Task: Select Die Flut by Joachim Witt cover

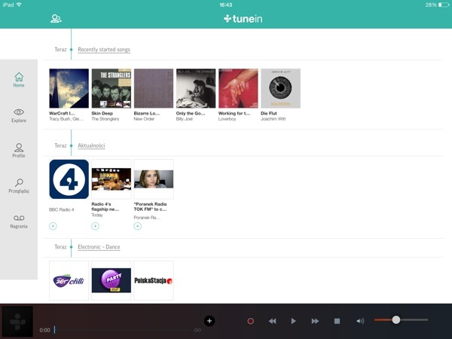Action: click(281, 88)
